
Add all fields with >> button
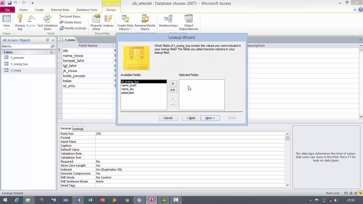click(173, 90)
